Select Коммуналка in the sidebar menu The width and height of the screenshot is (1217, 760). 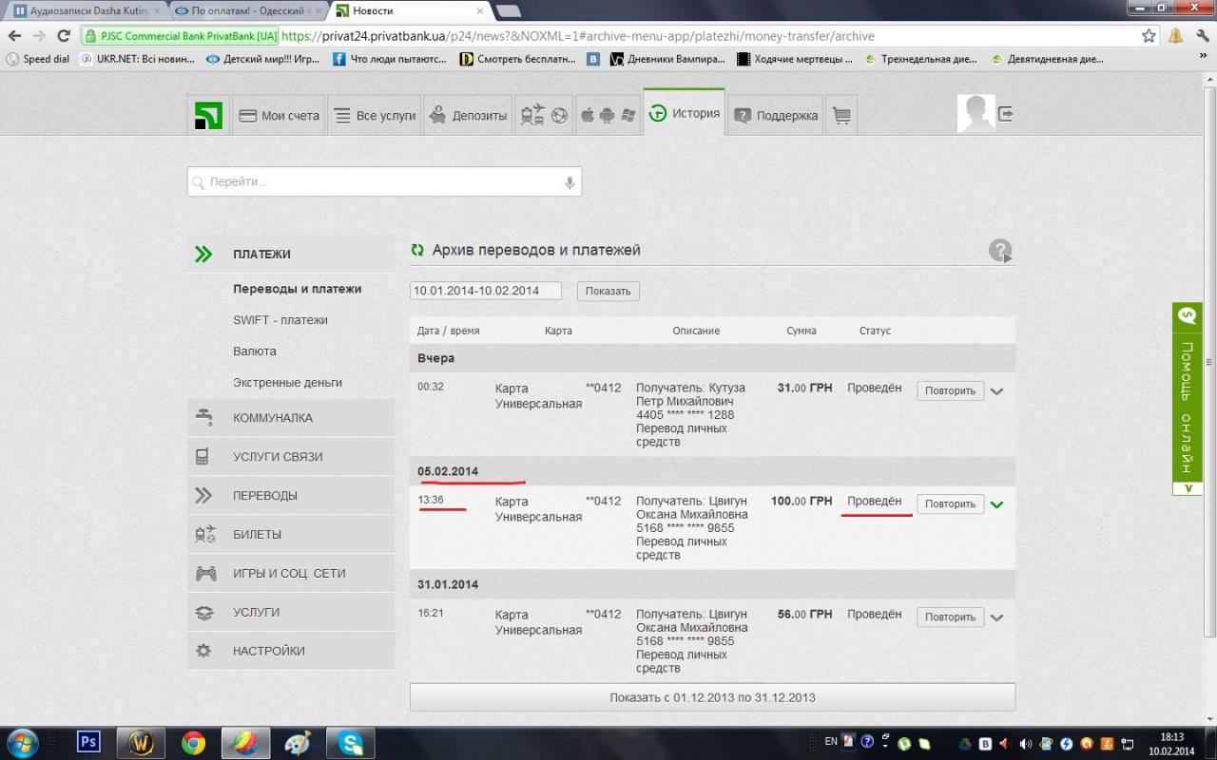click(272, 418)
